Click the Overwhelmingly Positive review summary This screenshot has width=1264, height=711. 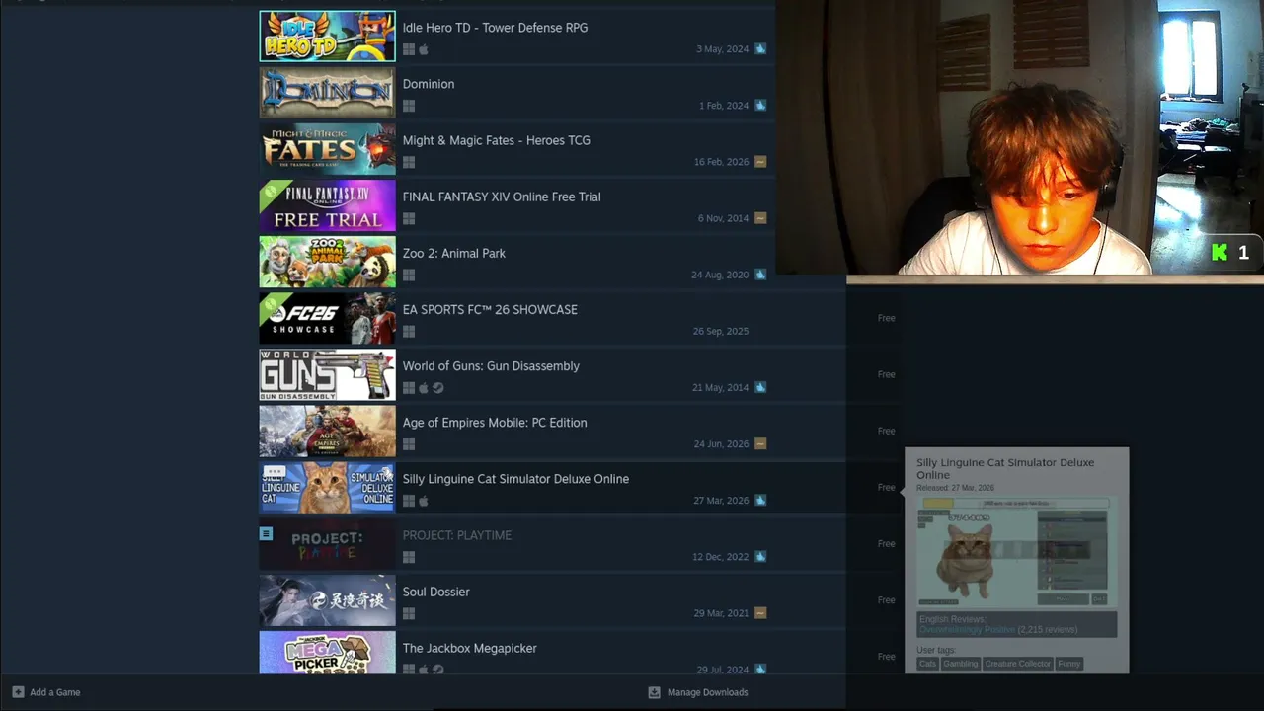tap(967, 629)
